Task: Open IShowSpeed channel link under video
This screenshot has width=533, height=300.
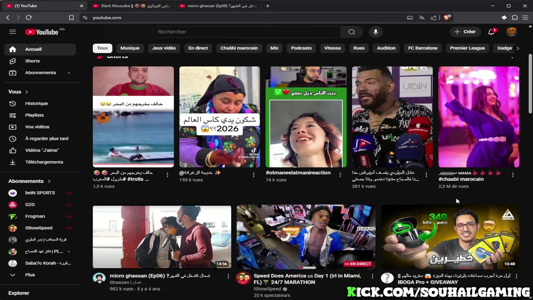Action: (267, 289)
